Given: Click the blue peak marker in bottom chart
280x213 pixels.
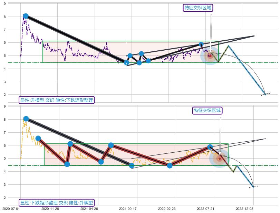Looking at the screenshot, I should [26, 119].
